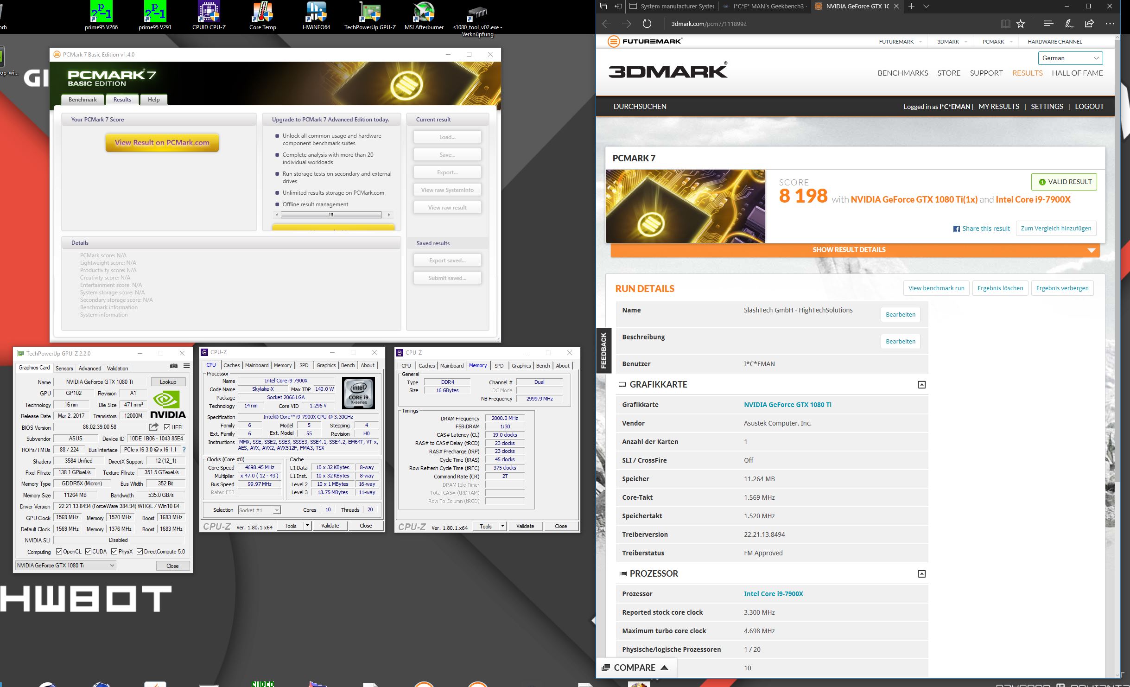Toggle PhysX checkbox in GPU-Z
The height and width of the screenshot is (687, 1130).
[x=114, y=552]
